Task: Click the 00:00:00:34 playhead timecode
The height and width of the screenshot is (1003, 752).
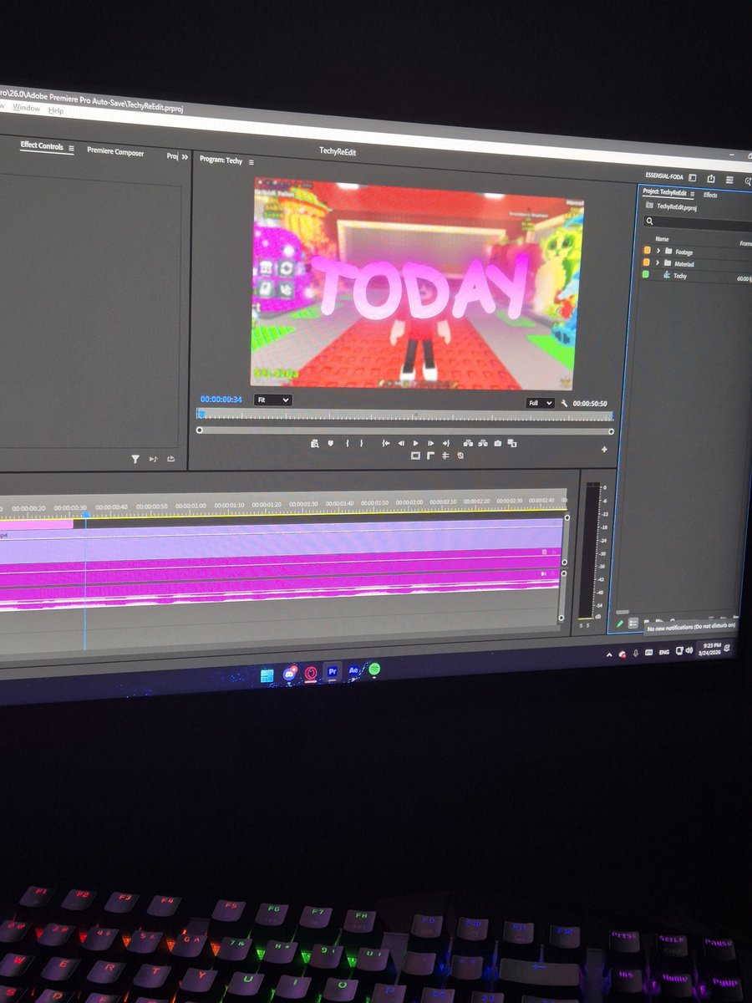Action: coord(221,400)
